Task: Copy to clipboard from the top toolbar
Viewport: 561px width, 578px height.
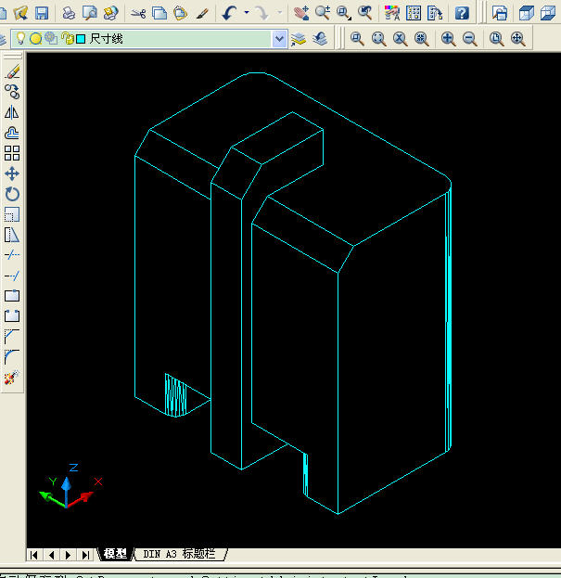Action: coord(159,13)
